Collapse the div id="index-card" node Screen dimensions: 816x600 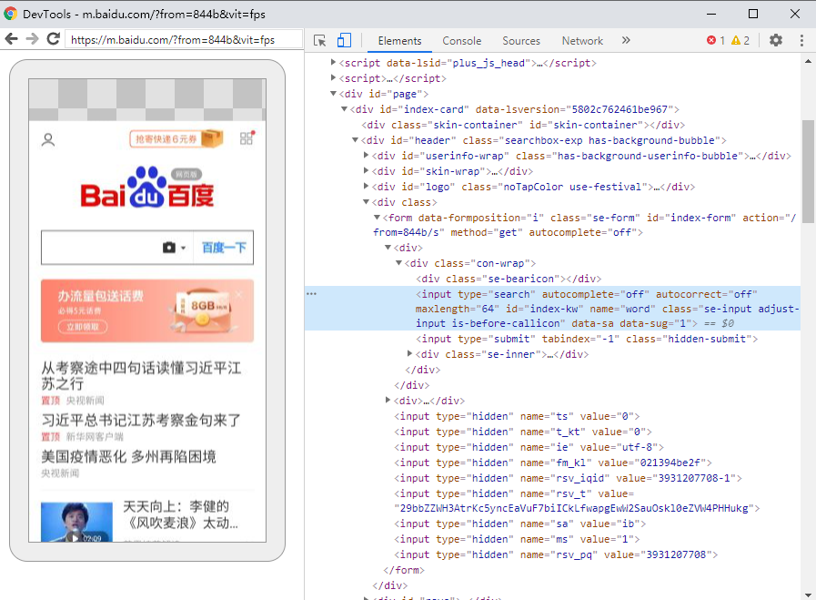click(x=344, y=109)
